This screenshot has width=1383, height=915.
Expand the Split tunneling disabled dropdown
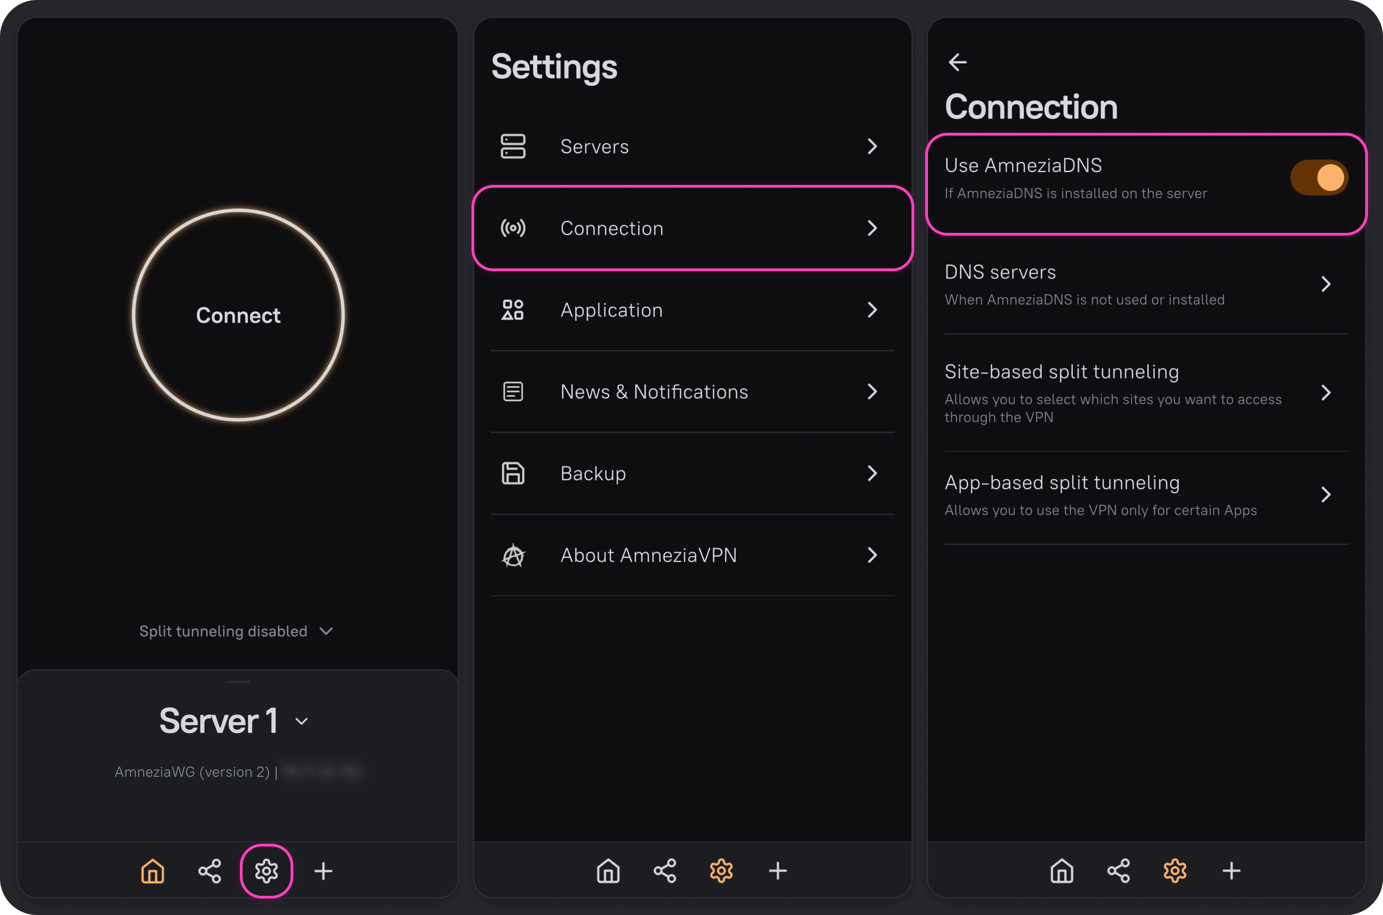coord(236,631)
